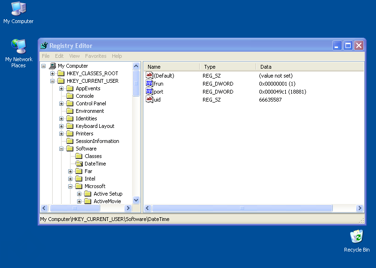Select the Active Setup key label
This screenshot has width=376, height=268.
(108, 194)
